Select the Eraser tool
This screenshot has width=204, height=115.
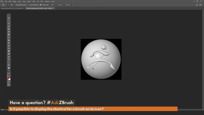click(x=9, y=46)
